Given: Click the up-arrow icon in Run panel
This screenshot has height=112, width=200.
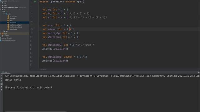Looking at the screenshot, I should (x=2, y=75).
